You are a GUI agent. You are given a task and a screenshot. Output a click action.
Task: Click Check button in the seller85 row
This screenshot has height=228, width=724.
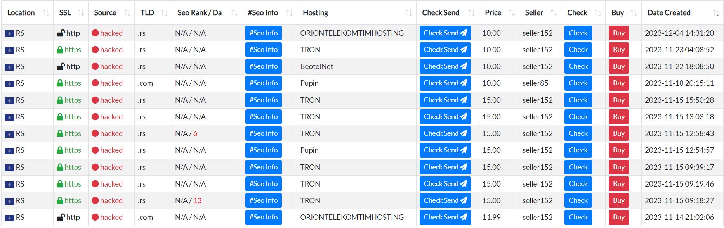point(578,83)
